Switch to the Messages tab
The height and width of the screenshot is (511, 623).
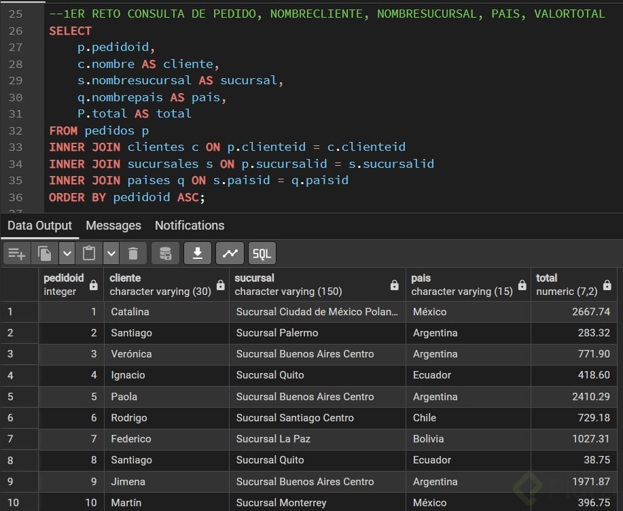coord(113,226)
